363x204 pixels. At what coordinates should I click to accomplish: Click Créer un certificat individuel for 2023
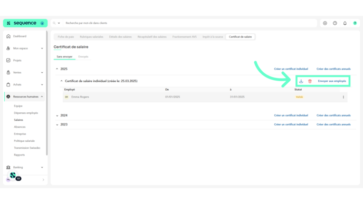[x=291, y=124]
